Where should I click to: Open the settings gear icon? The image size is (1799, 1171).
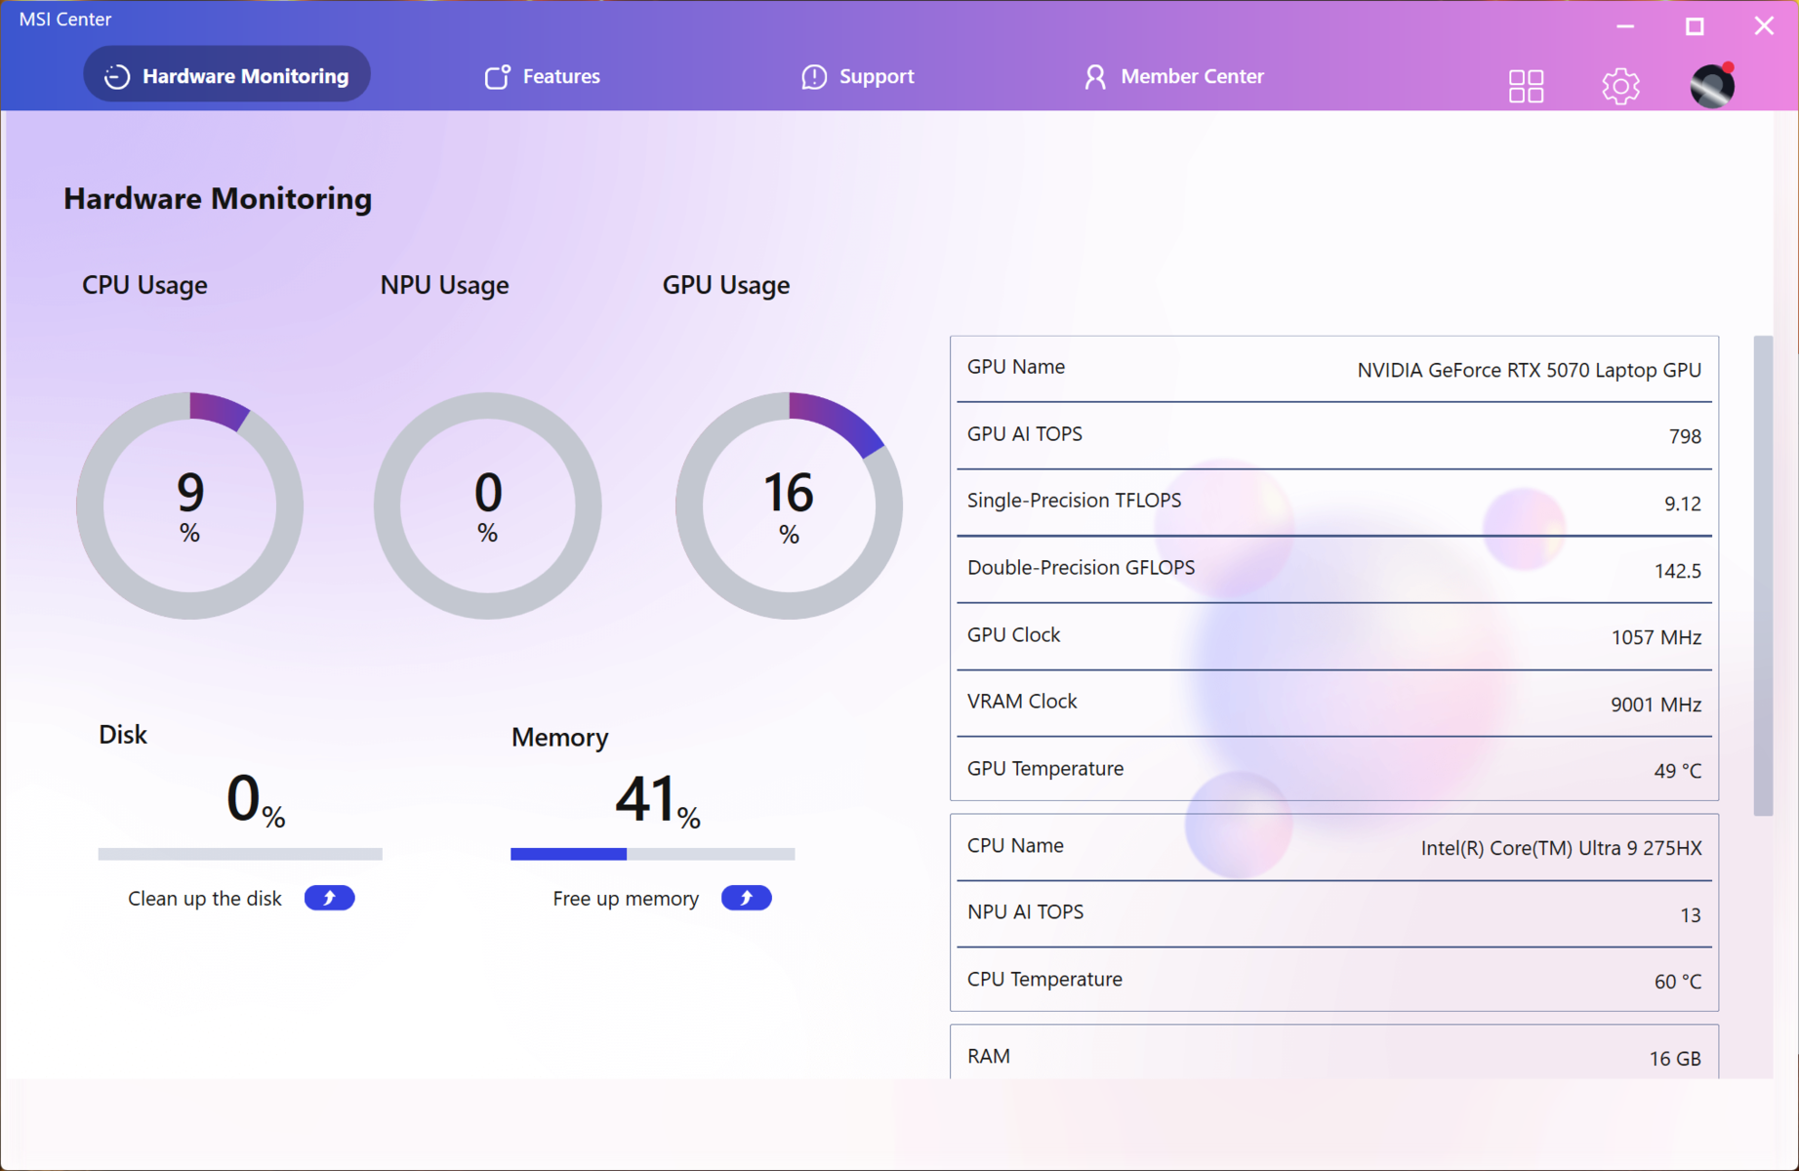(1620, 86)
